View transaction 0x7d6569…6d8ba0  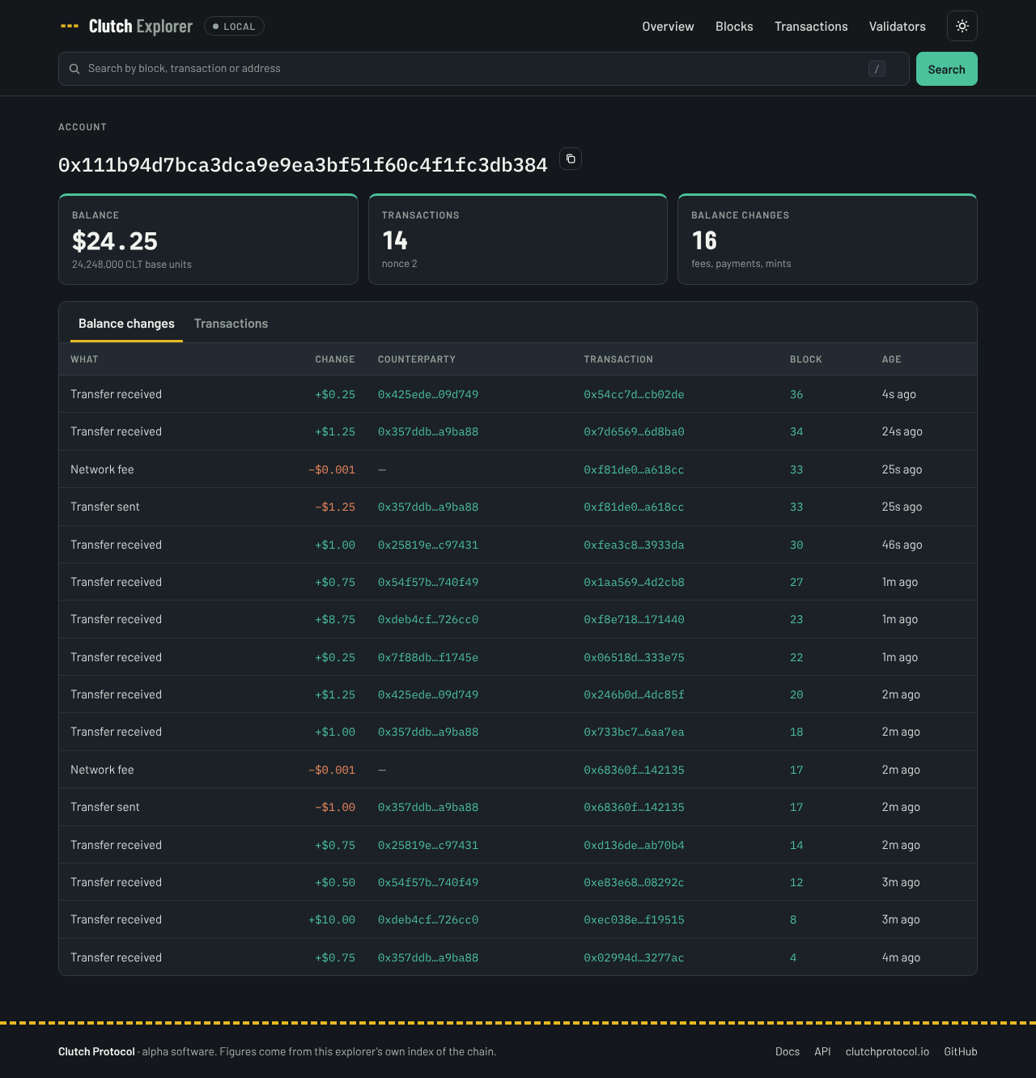pos(634,431)
